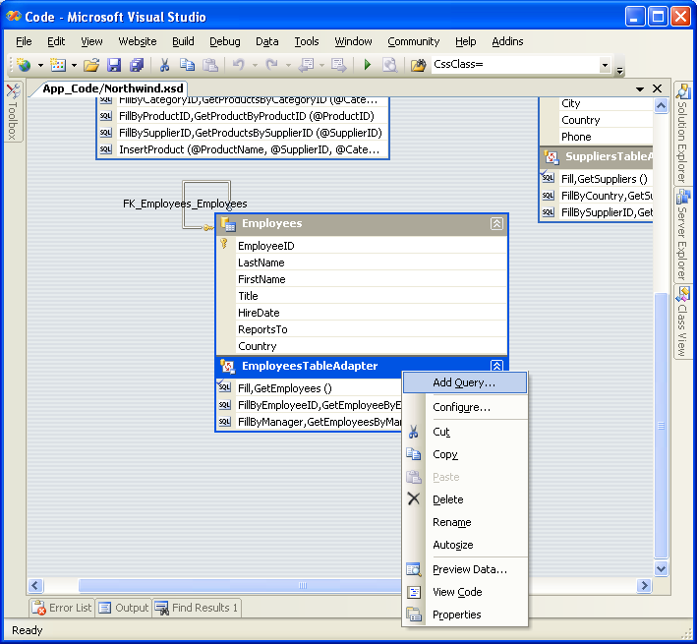Select Preview Data in context menu
The image size is (697, 644).
pyautogui.click(x=469, y=569)
